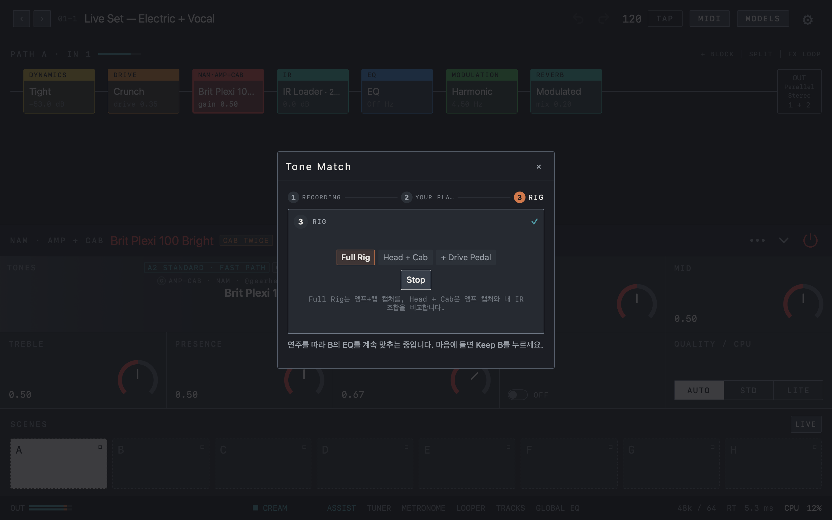Open the GLOBAL EQ
Screen dimensions: 832x520
[x=557, y=508]
